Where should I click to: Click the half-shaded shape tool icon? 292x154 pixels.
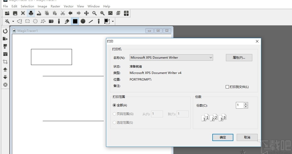pyautogui.click(x=51, y=21)
